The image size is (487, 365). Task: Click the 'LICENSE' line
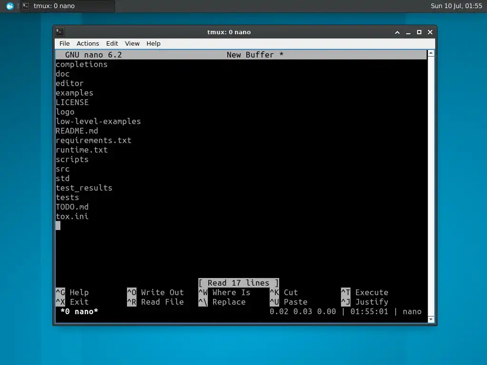point(72,103)
